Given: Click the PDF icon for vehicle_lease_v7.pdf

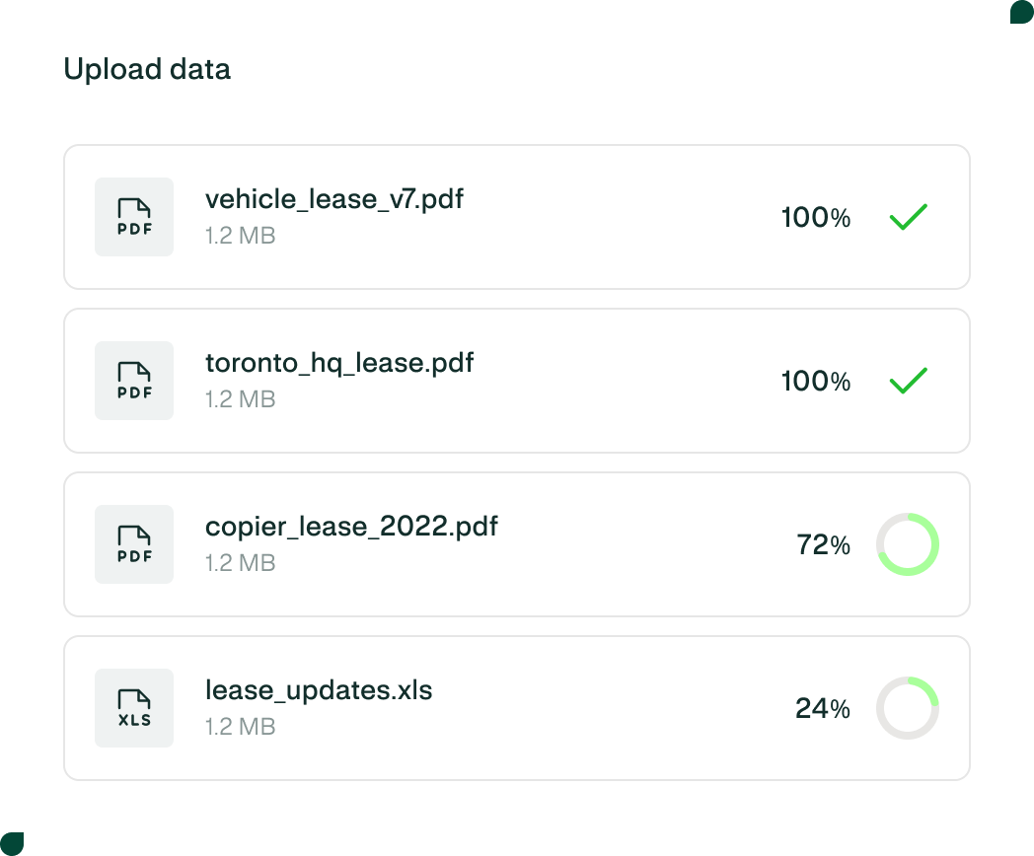Looking at the screenshot, I should click(x=134, y=217).
